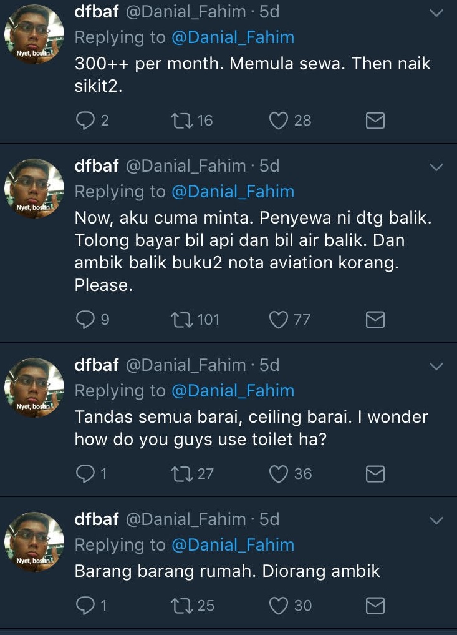Open @Danial_Fahim link in the first tweet
This screenshot has width=457, height=635.
coord(233,37)
